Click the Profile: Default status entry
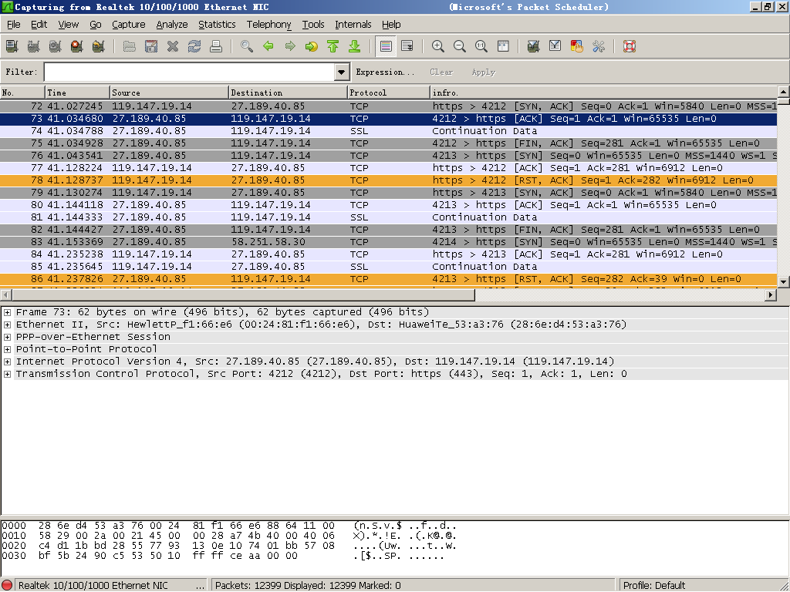Screen dimensions: 790x592 click(x=654, y=586)
